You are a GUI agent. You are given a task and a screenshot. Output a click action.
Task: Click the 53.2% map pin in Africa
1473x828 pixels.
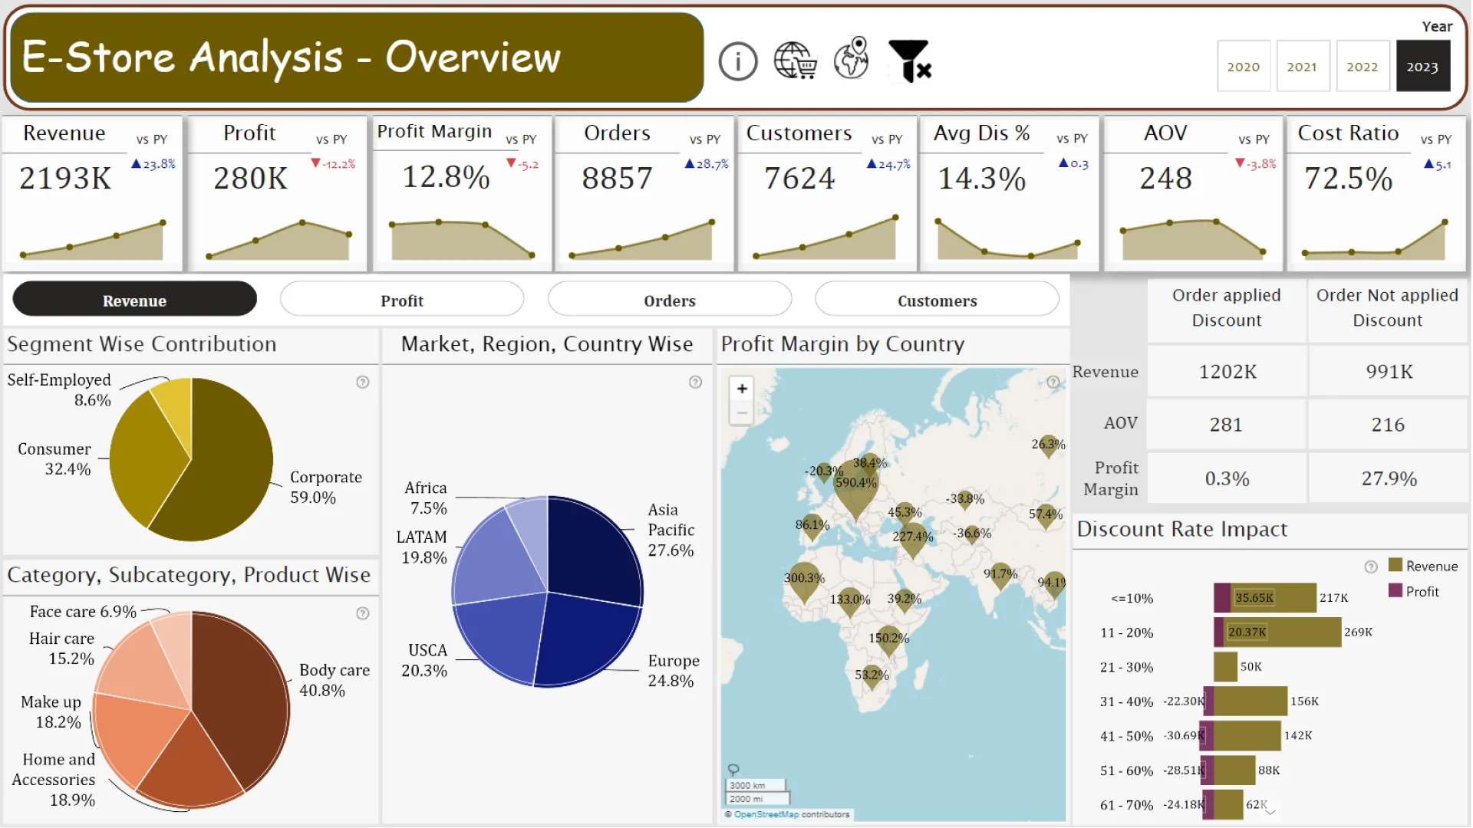tap(872, 677)
